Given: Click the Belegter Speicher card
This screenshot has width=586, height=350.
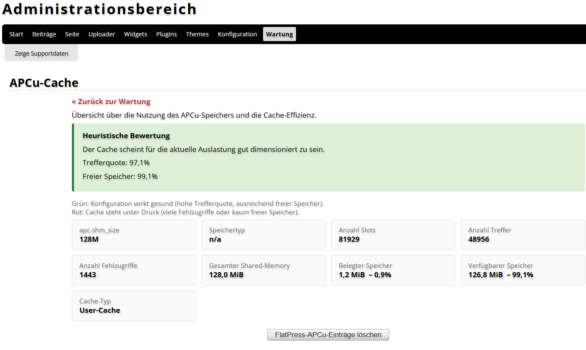Looking at the screenshot, I should coord(393,270).
